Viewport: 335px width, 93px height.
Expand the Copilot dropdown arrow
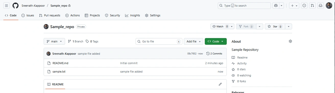pos(281,6)
